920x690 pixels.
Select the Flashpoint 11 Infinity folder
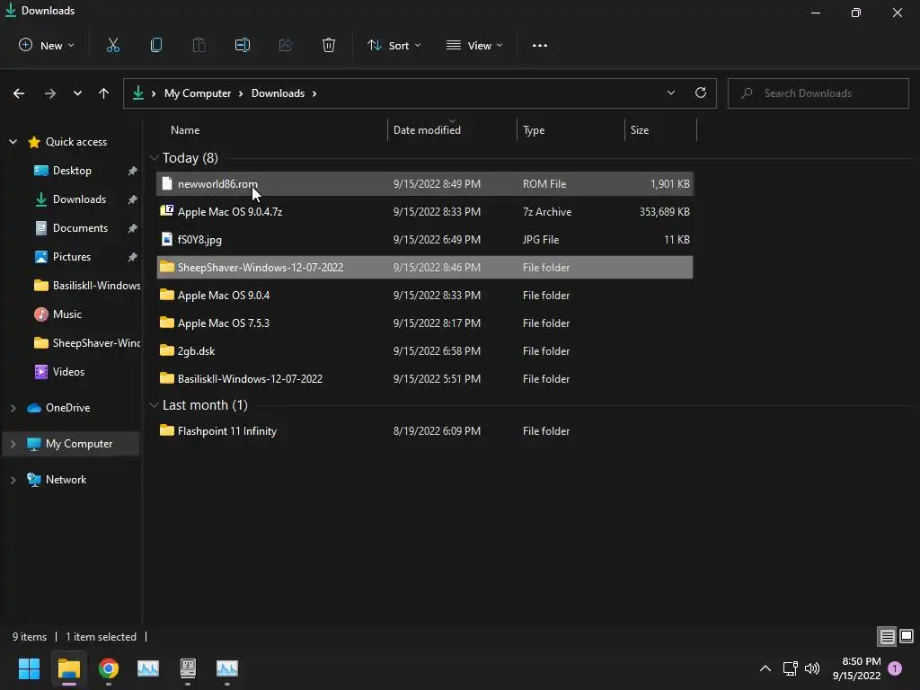click(425, 430)
